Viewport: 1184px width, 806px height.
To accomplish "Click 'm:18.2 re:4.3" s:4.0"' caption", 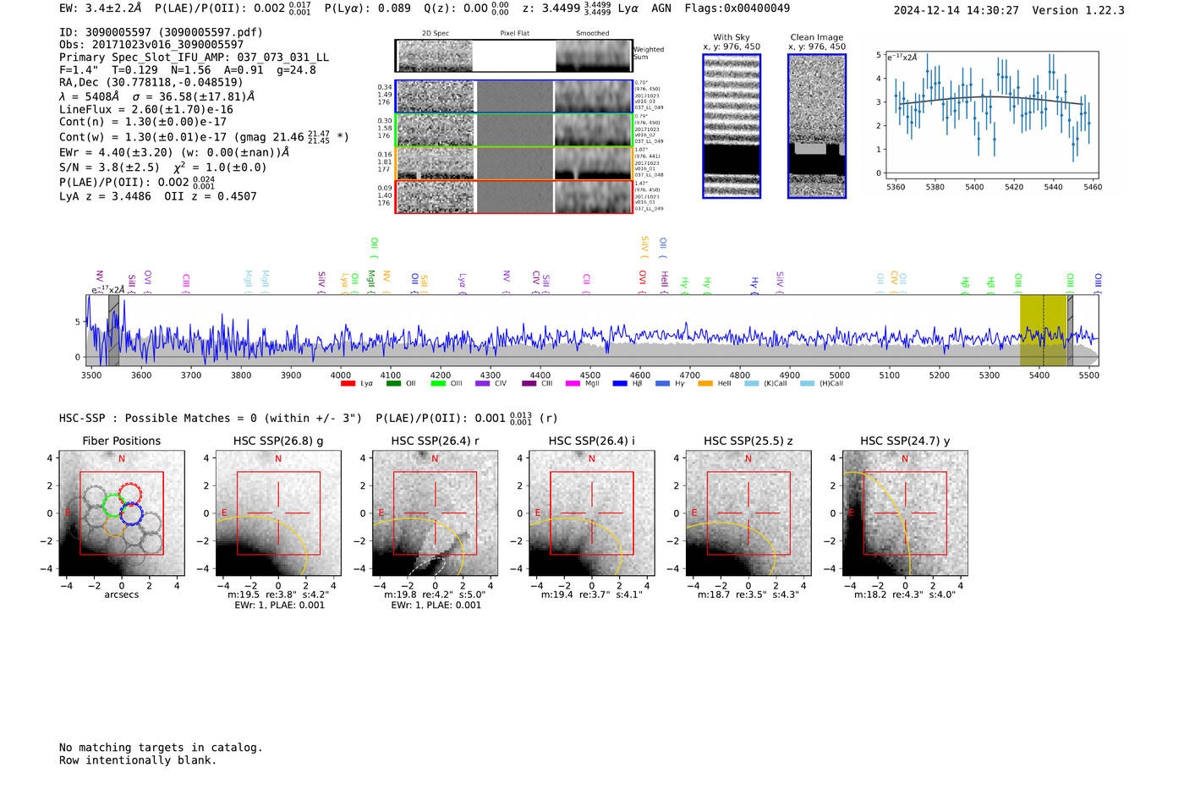I will point(905,595).
